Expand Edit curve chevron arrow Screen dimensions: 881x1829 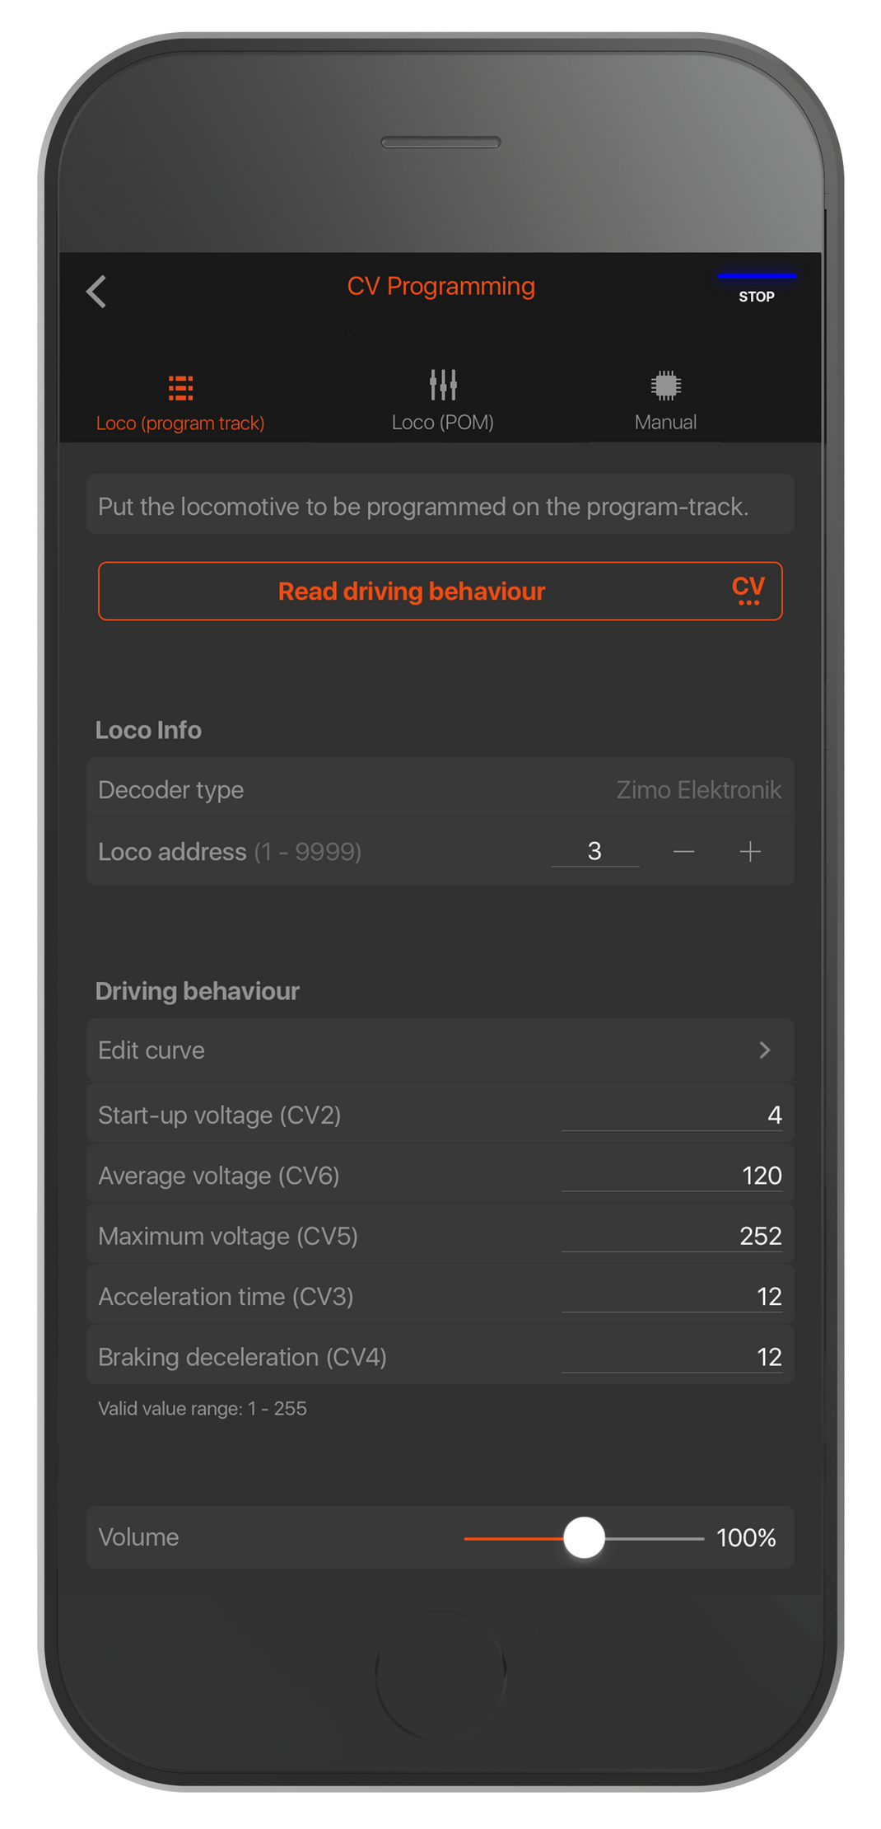(x=765, y=1050)
